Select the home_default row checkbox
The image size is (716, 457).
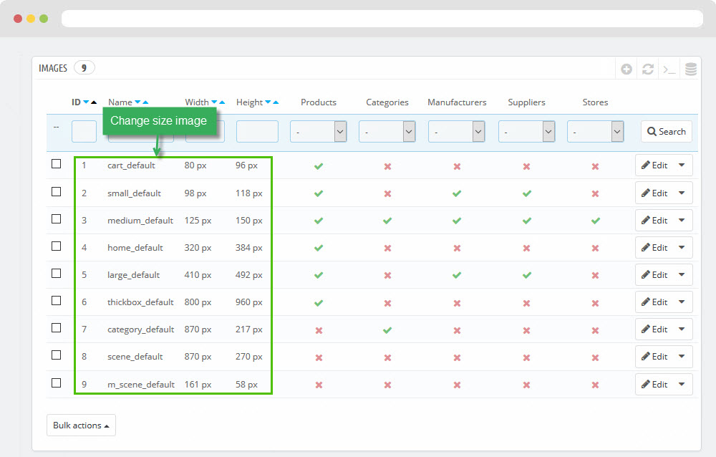tap(56, 246)
